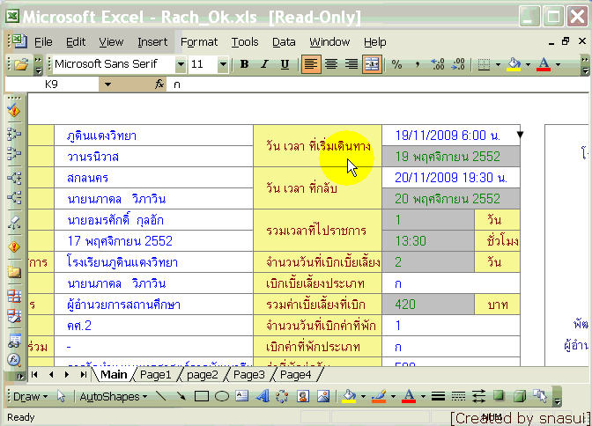
Task: Select the Arrow drawing tool
Action: coord(181,397)
